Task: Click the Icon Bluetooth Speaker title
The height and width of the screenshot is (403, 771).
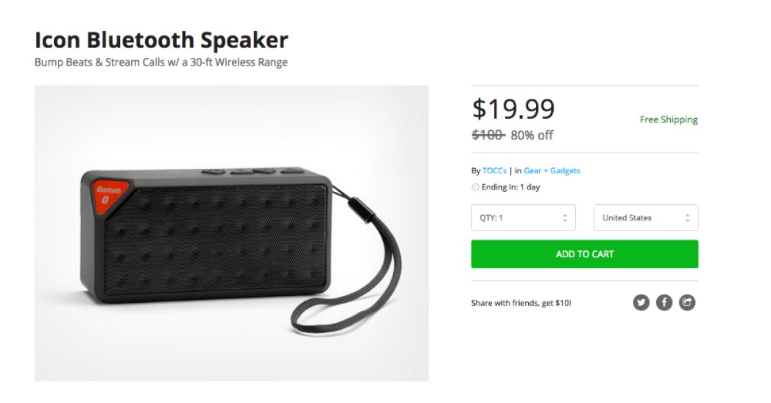Action: click(161, 40)
